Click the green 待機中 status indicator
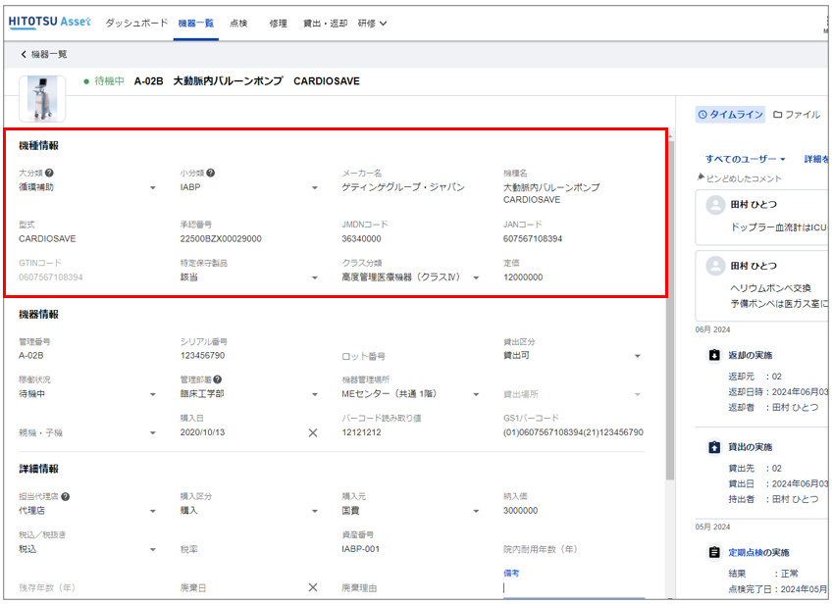Screen dimensions: 833x604 point(104,81)
